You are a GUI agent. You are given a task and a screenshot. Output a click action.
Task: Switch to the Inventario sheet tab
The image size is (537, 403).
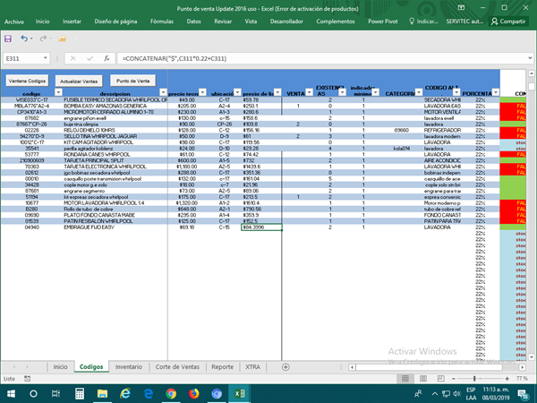128,367
